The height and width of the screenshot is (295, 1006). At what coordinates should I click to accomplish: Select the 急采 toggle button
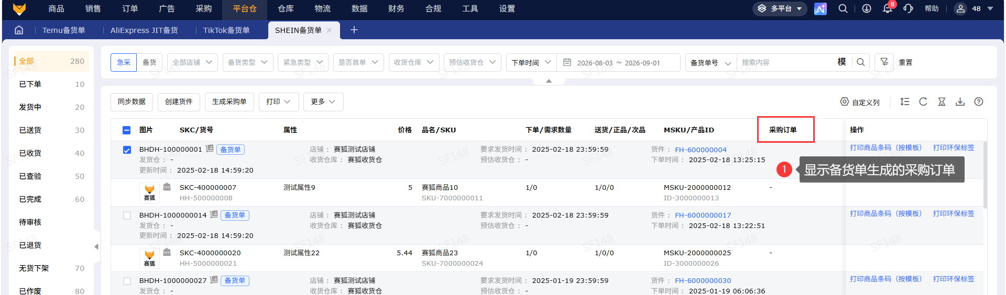click(124, 62)
